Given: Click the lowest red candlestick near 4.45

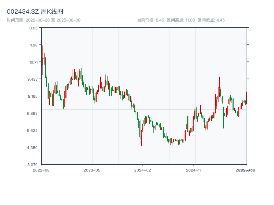Looking at the screenshot, I should [141, 138].
